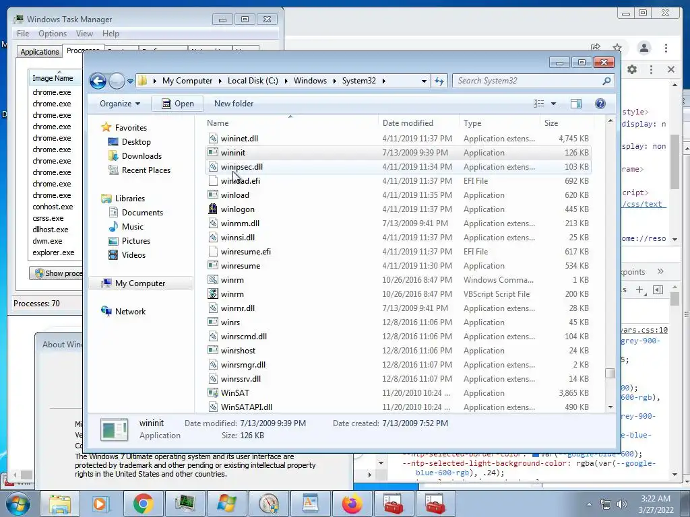Select Libraries in navigation pane

coord(130,199)
